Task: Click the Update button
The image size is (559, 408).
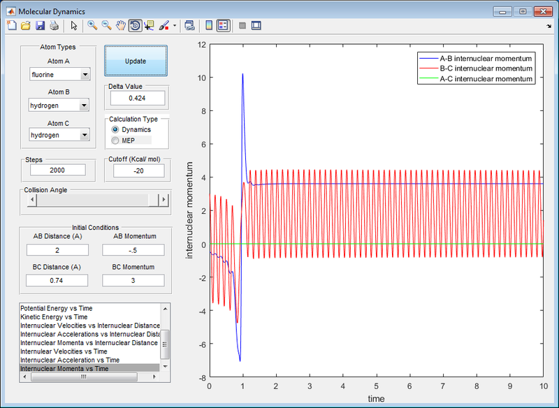Action: point(136,61)
